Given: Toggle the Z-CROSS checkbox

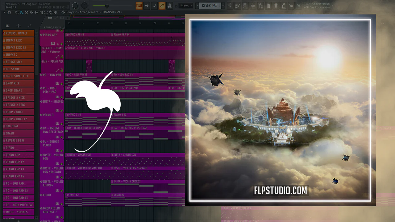Looking at the screenshot, I should pos(52,27).
